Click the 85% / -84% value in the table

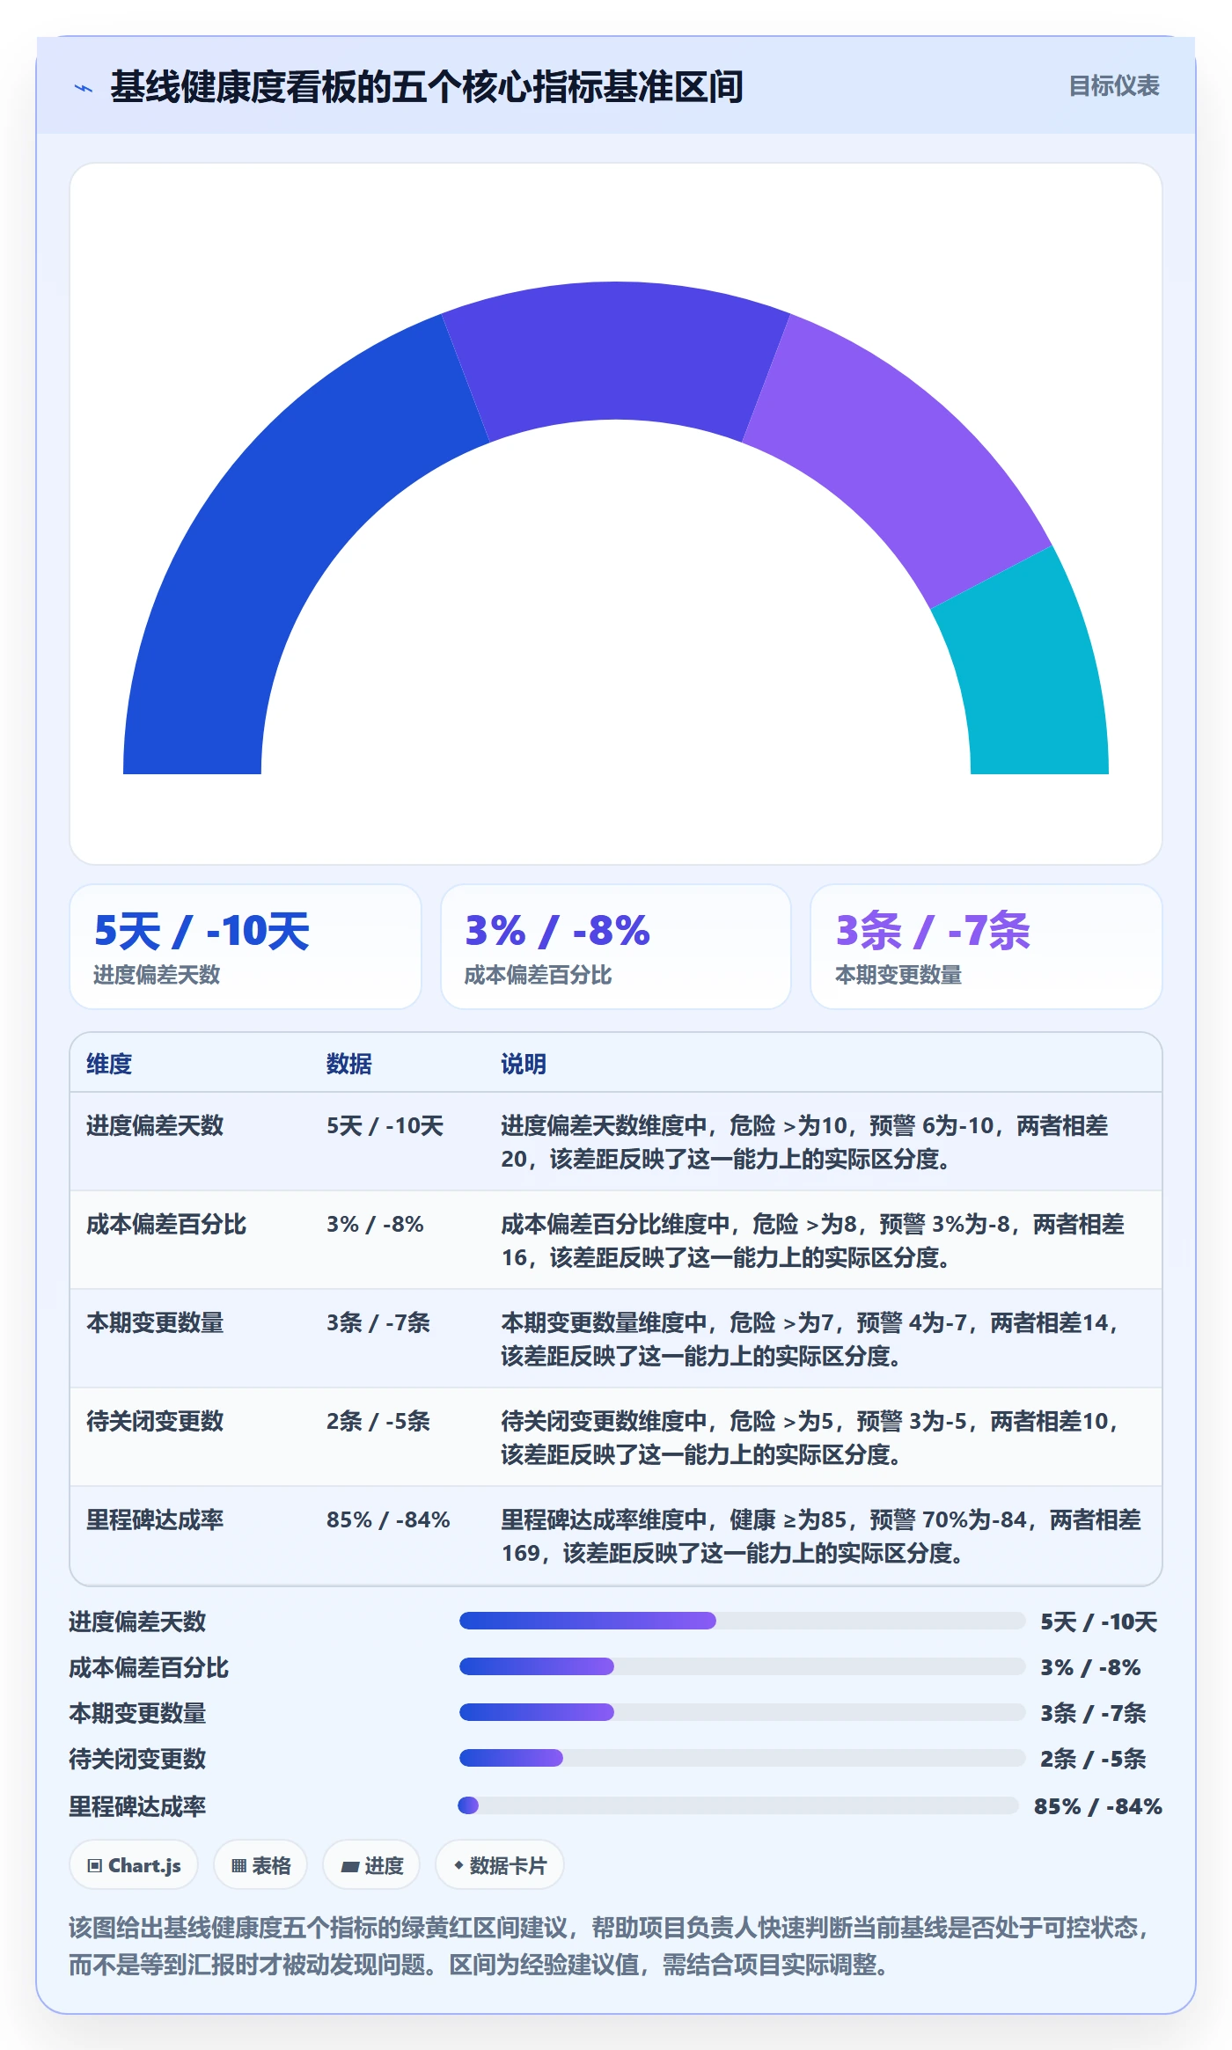(388, 1519)
